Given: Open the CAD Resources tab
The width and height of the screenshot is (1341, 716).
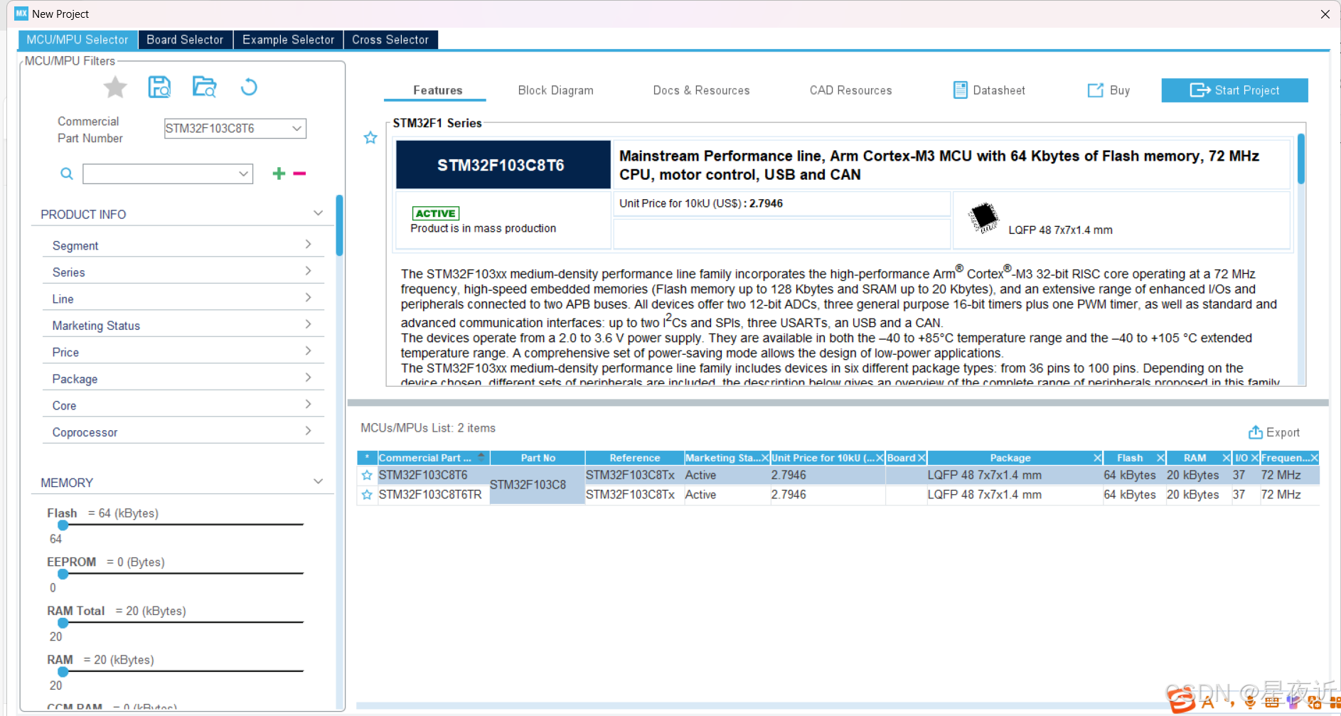Looking at the screenshot, I should pyautogui.click(x=850, y=90).
